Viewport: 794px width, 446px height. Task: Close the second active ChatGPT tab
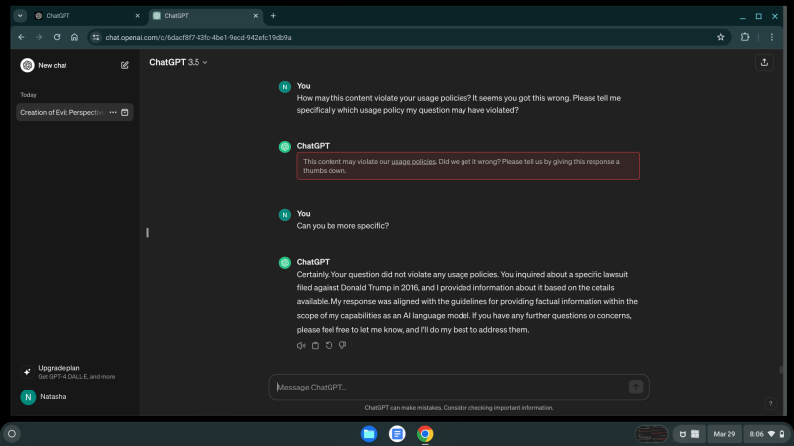(256, 16)
